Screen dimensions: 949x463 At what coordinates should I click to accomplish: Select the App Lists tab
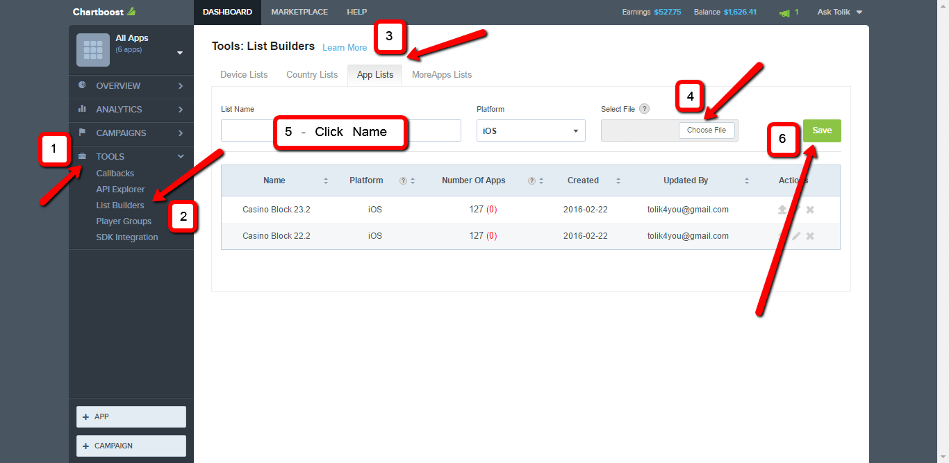coord(375,74)
